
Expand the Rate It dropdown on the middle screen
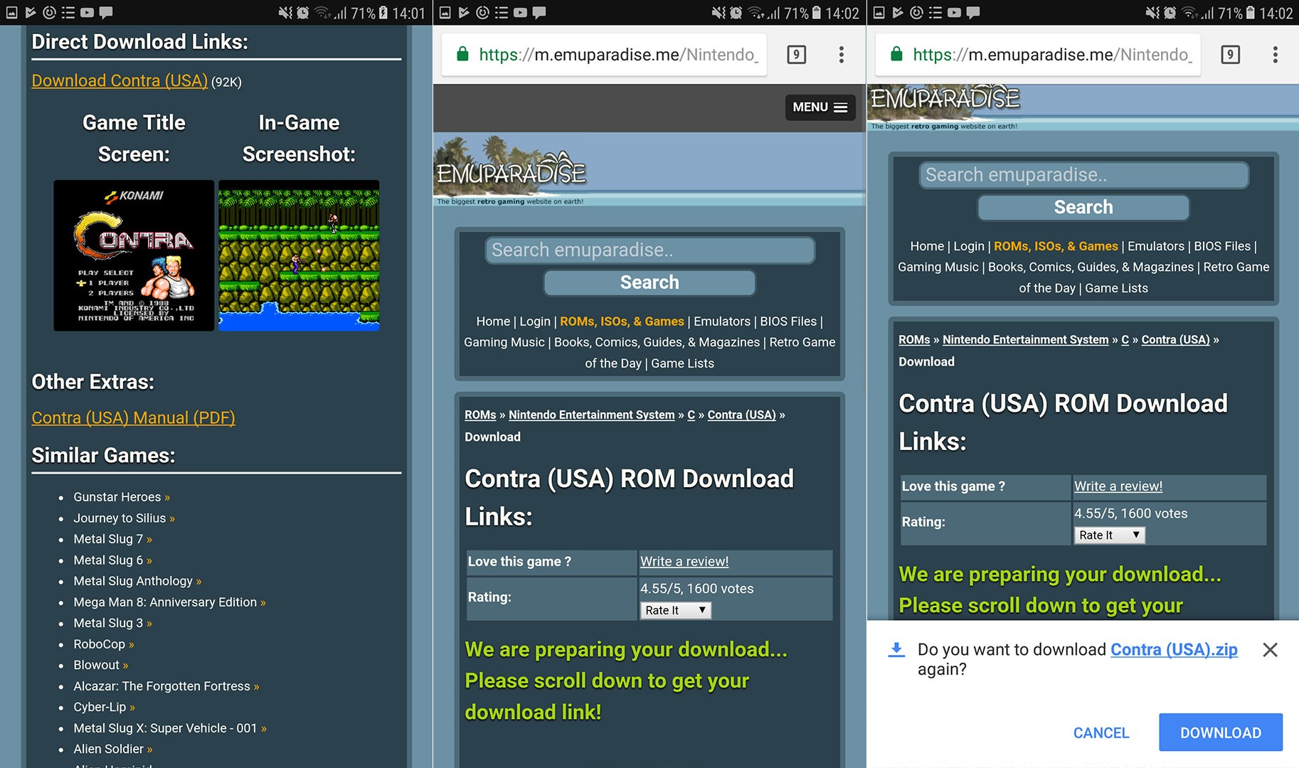coord(675,610)
